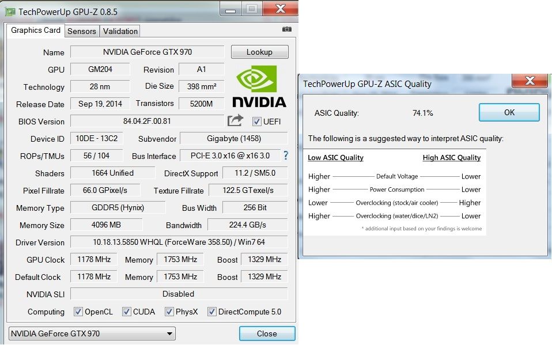
Task: Click the additional input footnote text
Action: [x=421, y=229]
